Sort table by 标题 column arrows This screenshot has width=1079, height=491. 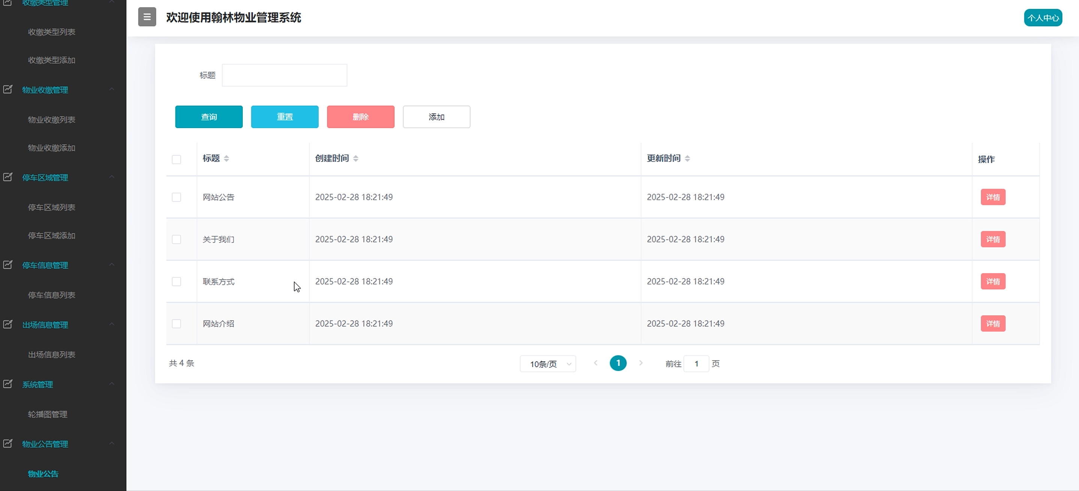pyautogui.click(x=226, y=159)
